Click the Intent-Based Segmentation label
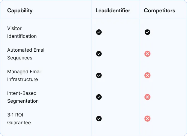Image resolution: width=187 pixels, height=136 pixels. pos(23,97)
